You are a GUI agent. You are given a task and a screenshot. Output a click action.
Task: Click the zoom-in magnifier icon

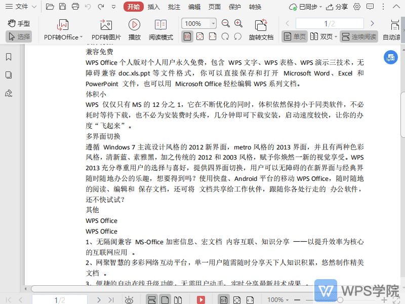pos(238,23)
